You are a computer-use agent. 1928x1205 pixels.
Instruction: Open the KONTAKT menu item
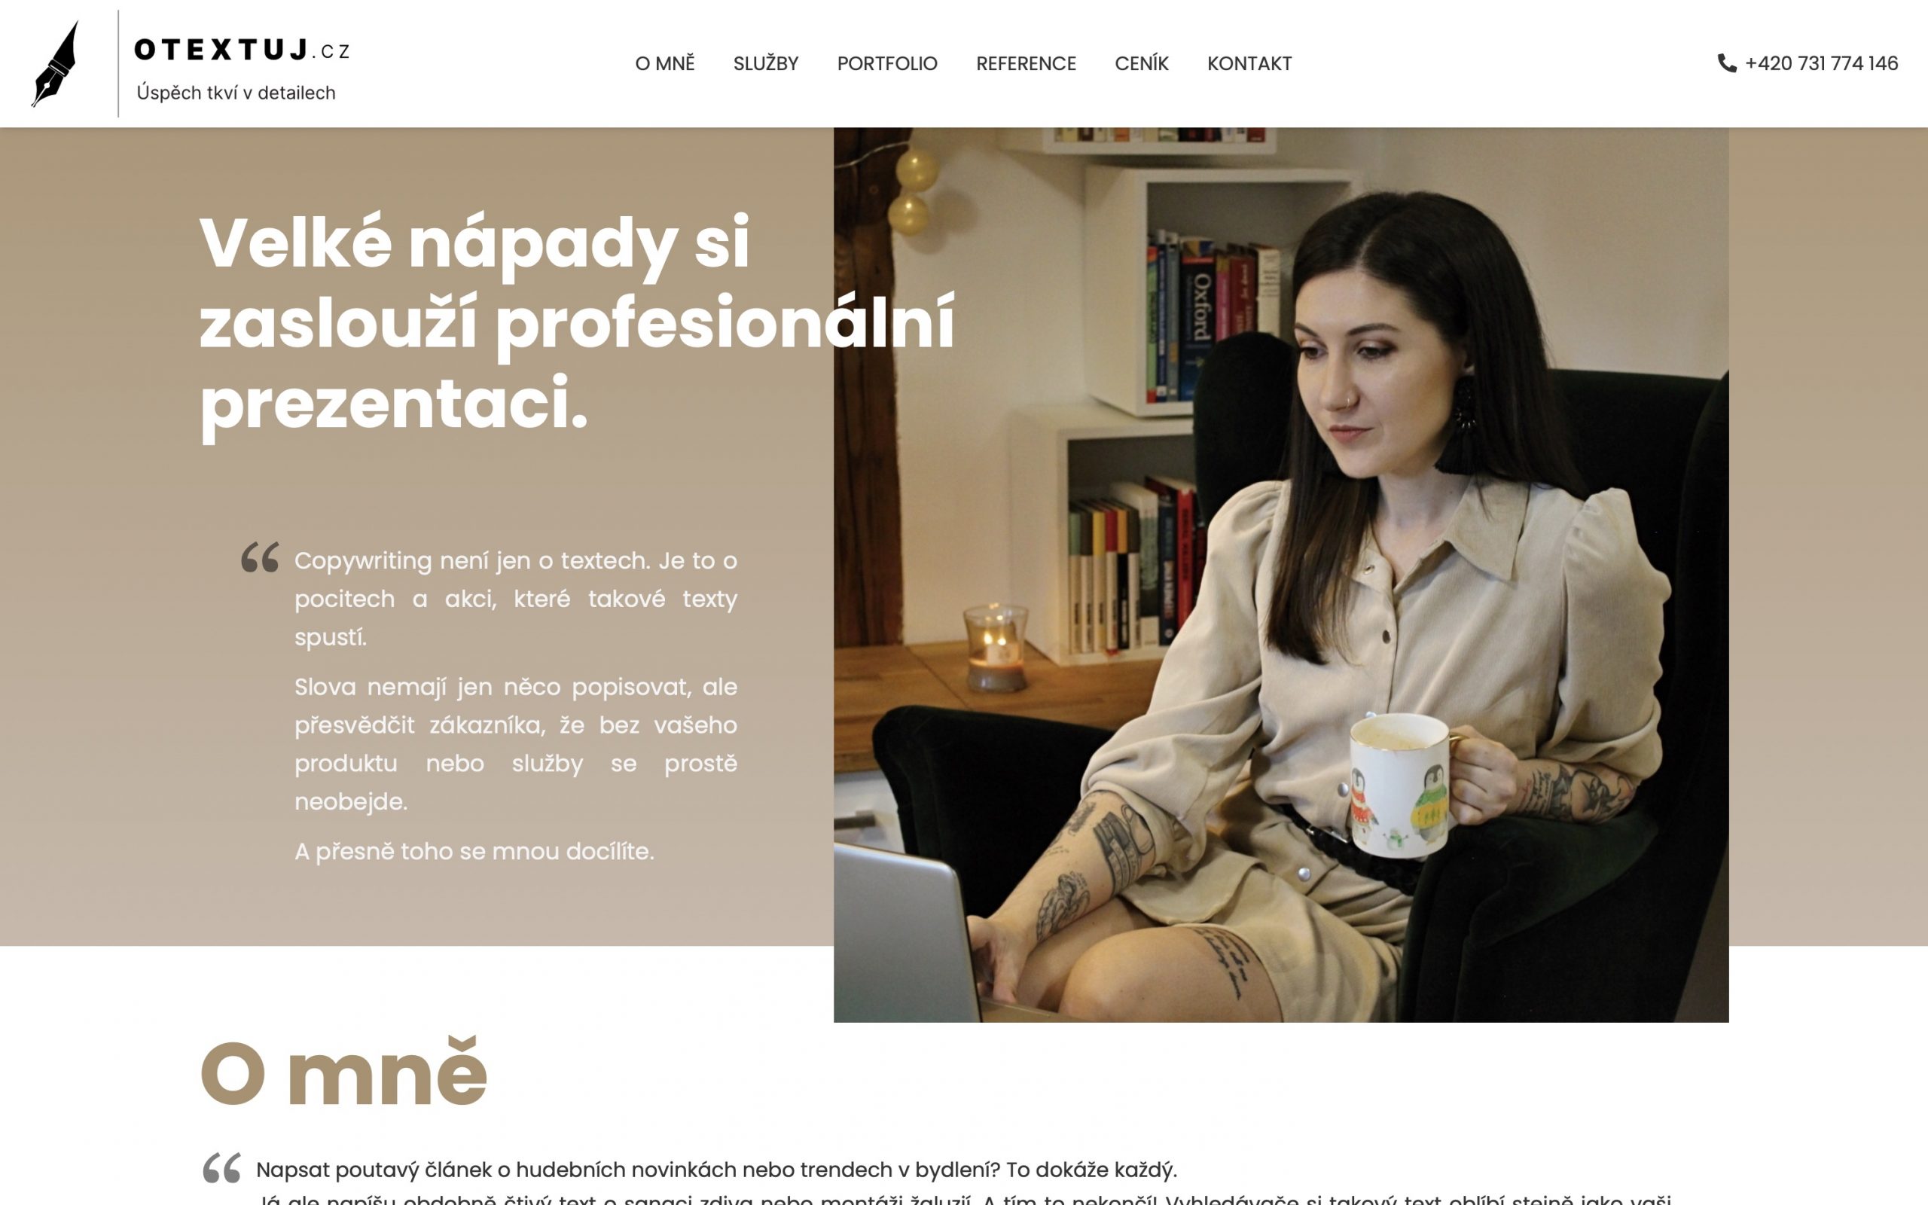point(1249,64)
